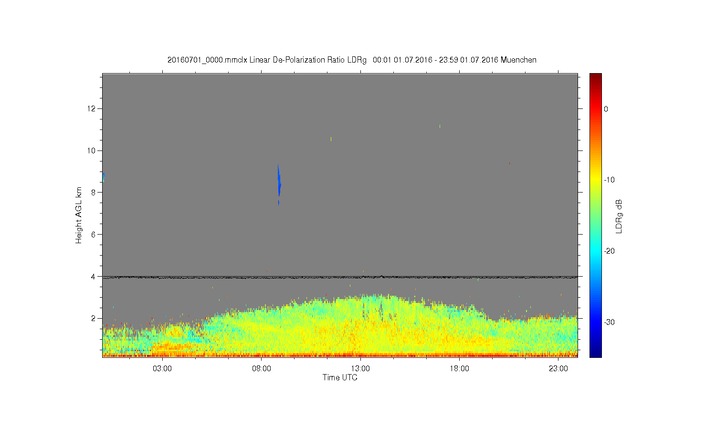Click the colorbar value label 0
Image resolution: width=716 pixels, height=430 pixels.
606,109
